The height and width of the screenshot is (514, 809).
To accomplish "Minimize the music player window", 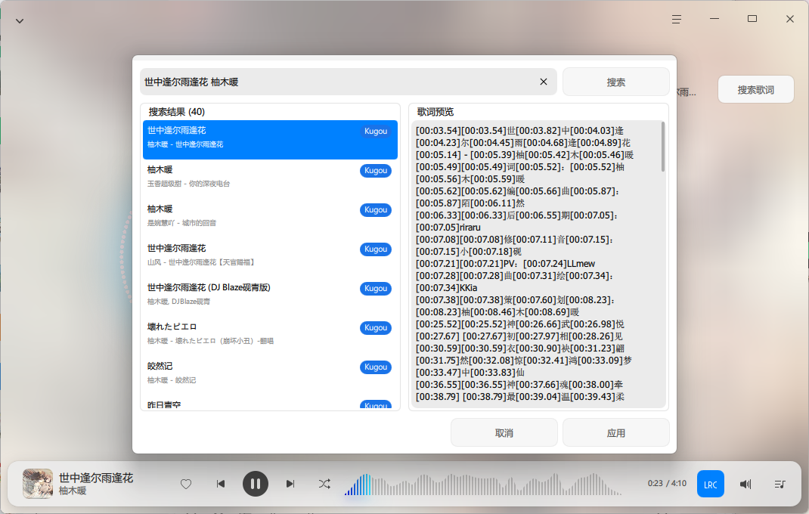I will pos(714,19).
